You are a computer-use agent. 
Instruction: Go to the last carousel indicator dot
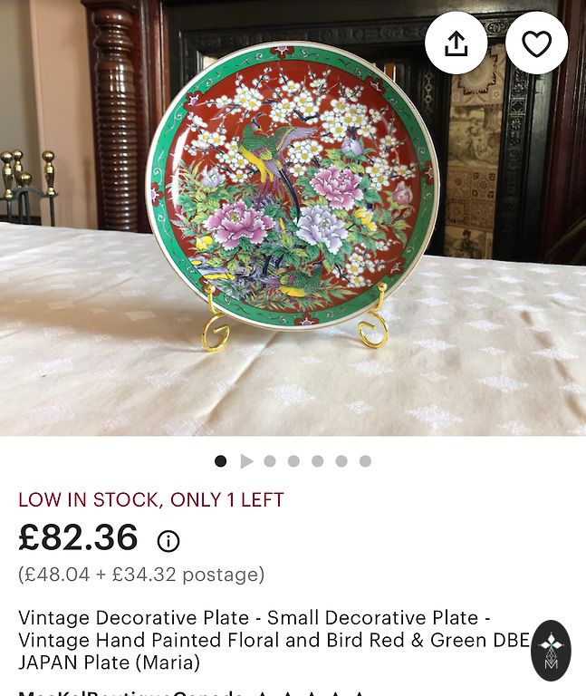(365, 461)
